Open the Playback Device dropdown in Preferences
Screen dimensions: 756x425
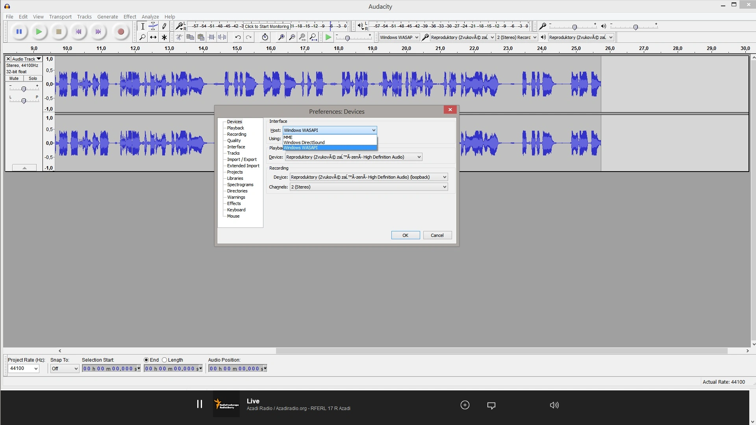tap(354, 157)
